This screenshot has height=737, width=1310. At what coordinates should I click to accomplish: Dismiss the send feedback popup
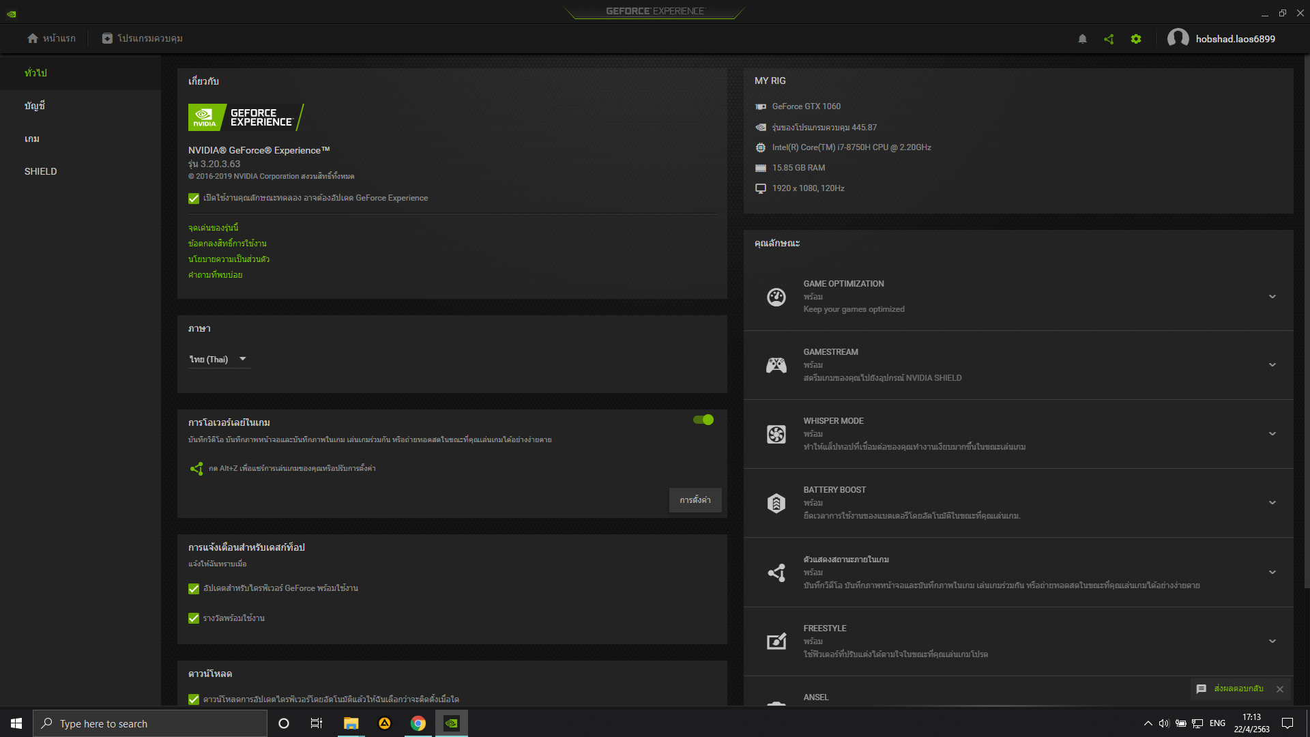pyautogui.click(x=1280, y=689)
